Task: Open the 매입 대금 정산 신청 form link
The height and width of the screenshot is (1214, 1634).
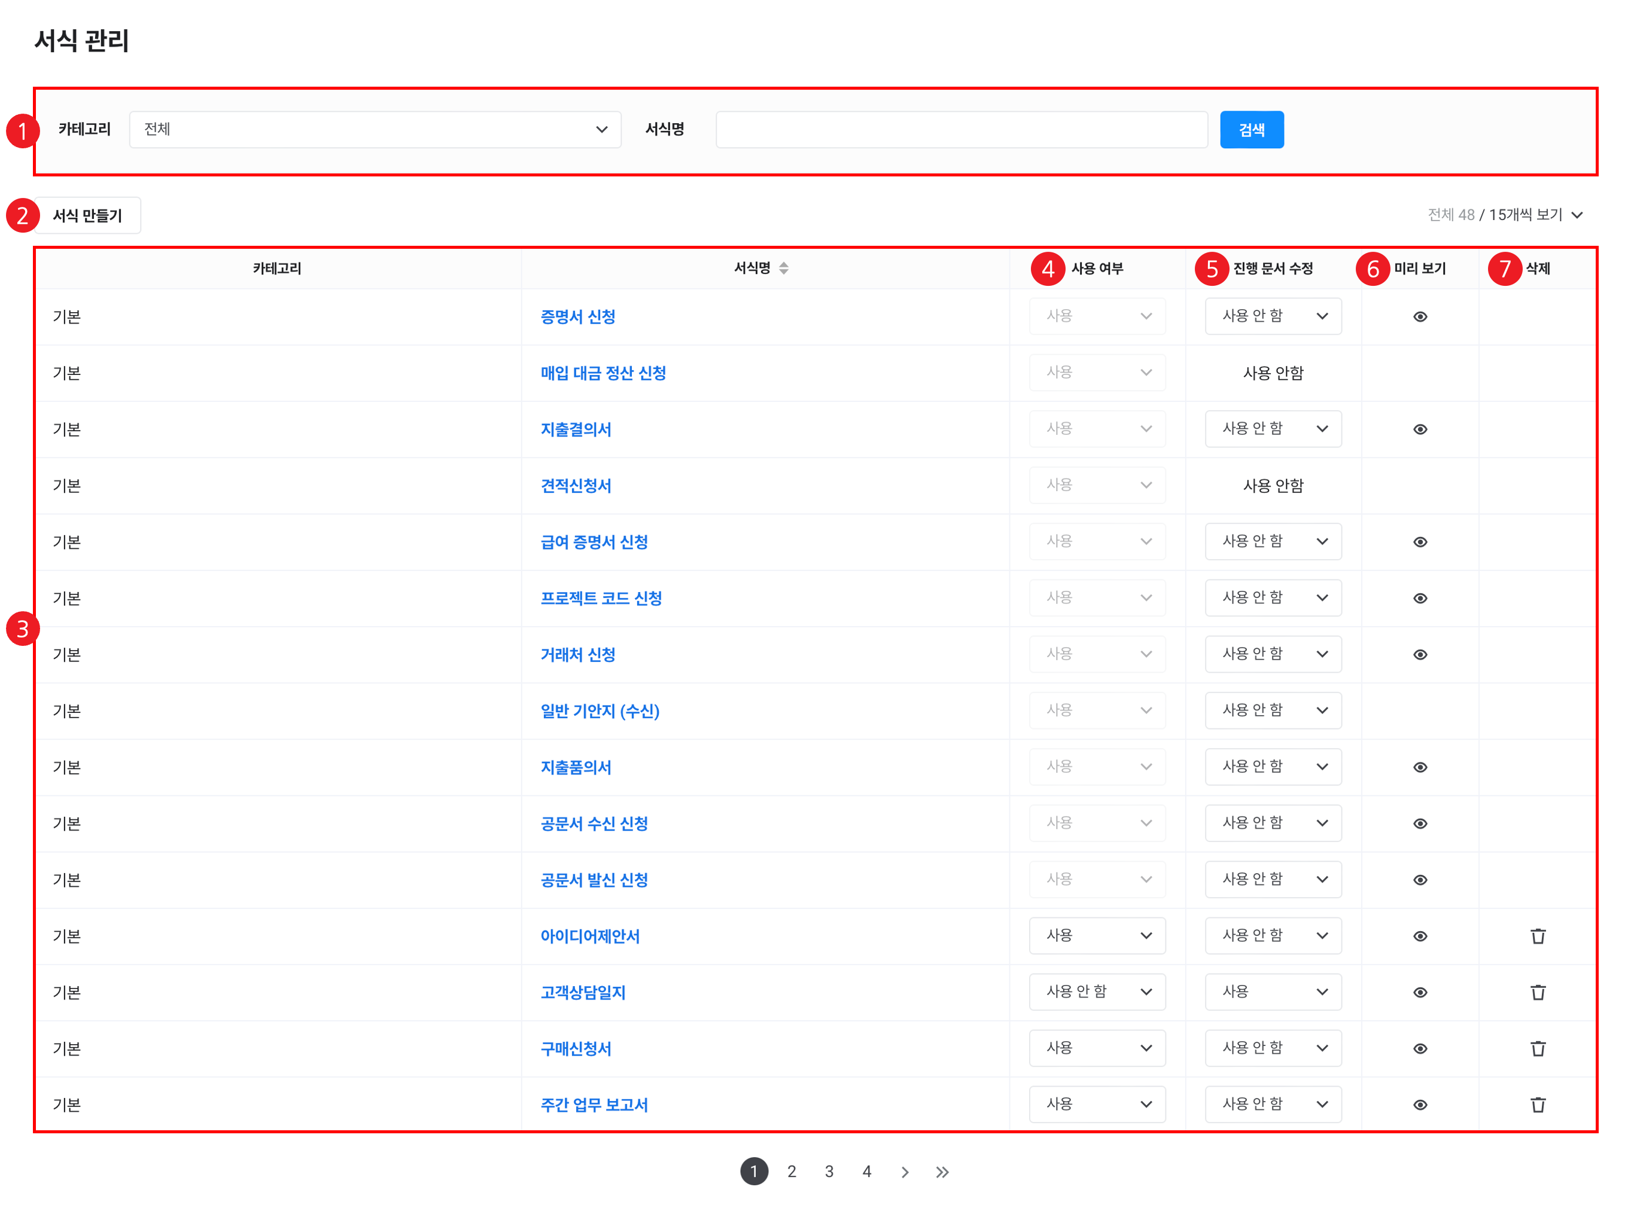Action: [603, 373]
